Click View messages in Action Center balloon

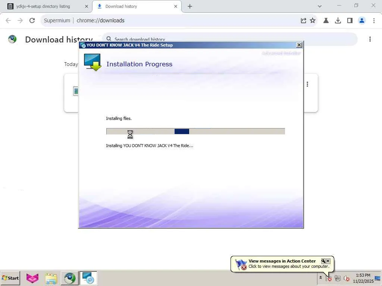(x=282, y=261)
